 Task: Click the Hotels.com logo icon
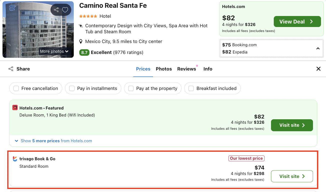coord(15,108)
